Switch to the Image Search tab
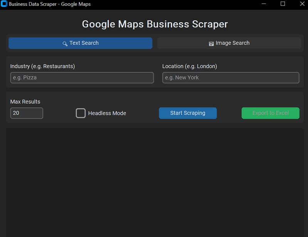The height and width of the screenshot is (237, 308). click(229, 43)
